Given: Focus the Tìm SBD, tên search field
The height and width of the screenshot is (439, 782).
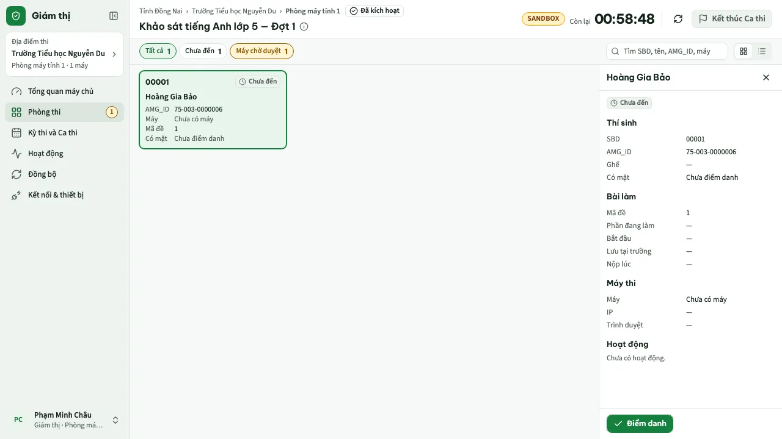Looking at the screenshot, I should pyautogui.click(x=667, y=51).
